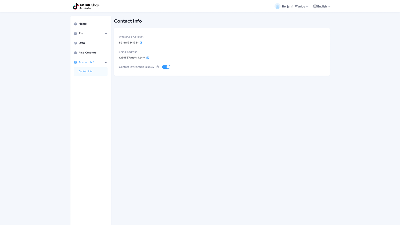This screenshot has height=225, width=400.
Task: Click the TikTok Shop Affiliate logo
Action: pyautogui.click(x=86, y=6)
